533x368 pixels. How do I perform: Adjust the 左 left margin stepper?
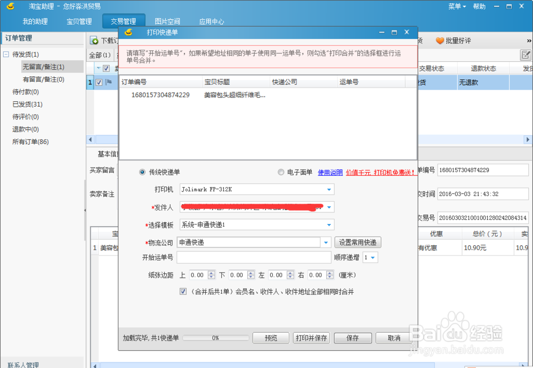click(x=290, y=275)
